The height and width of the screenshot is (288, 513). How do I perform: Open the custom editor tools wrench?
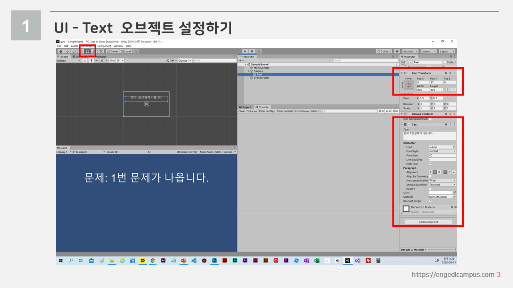coord(101,51)
